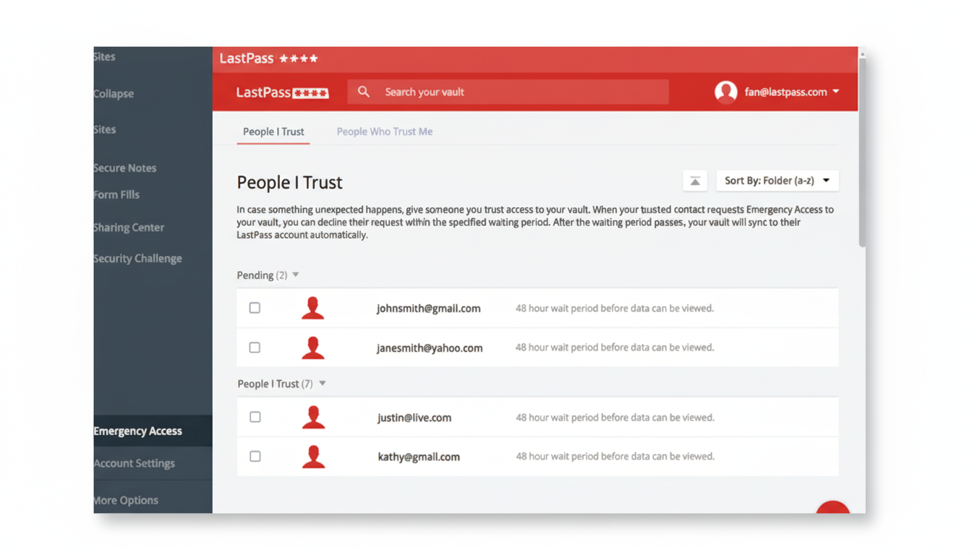This screenshot has width=972, height=555.
Task: Collapse the Pending (2) section
Action: [296, 275]
